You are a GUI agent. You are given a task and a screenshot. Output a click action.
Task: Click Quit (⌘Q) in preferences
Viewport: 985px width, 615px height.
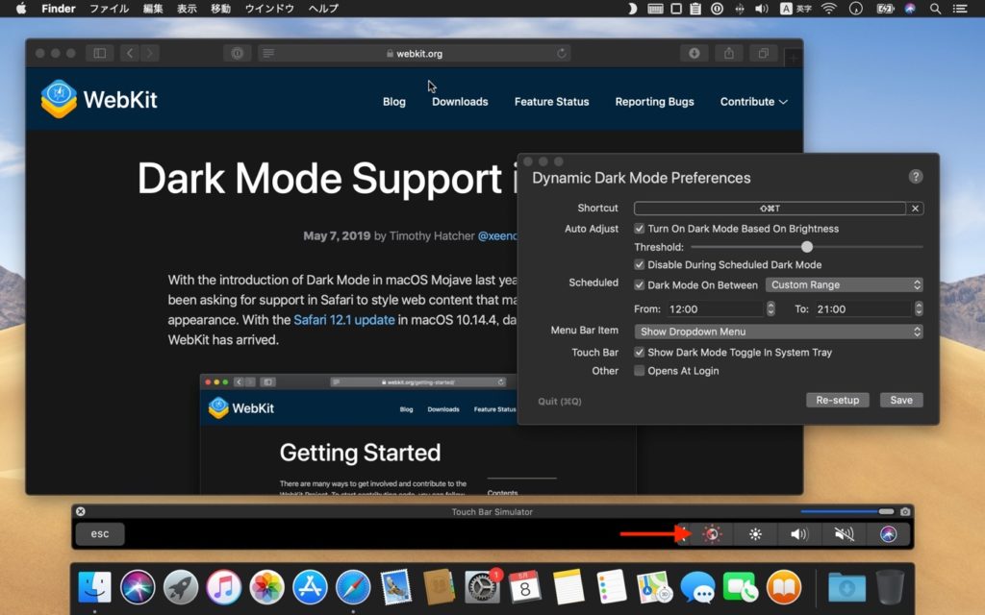pos(560,401)
